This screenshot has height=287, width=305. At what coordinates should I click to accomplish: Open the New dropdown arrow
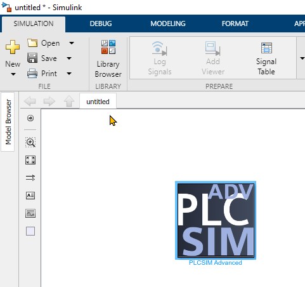13,74
